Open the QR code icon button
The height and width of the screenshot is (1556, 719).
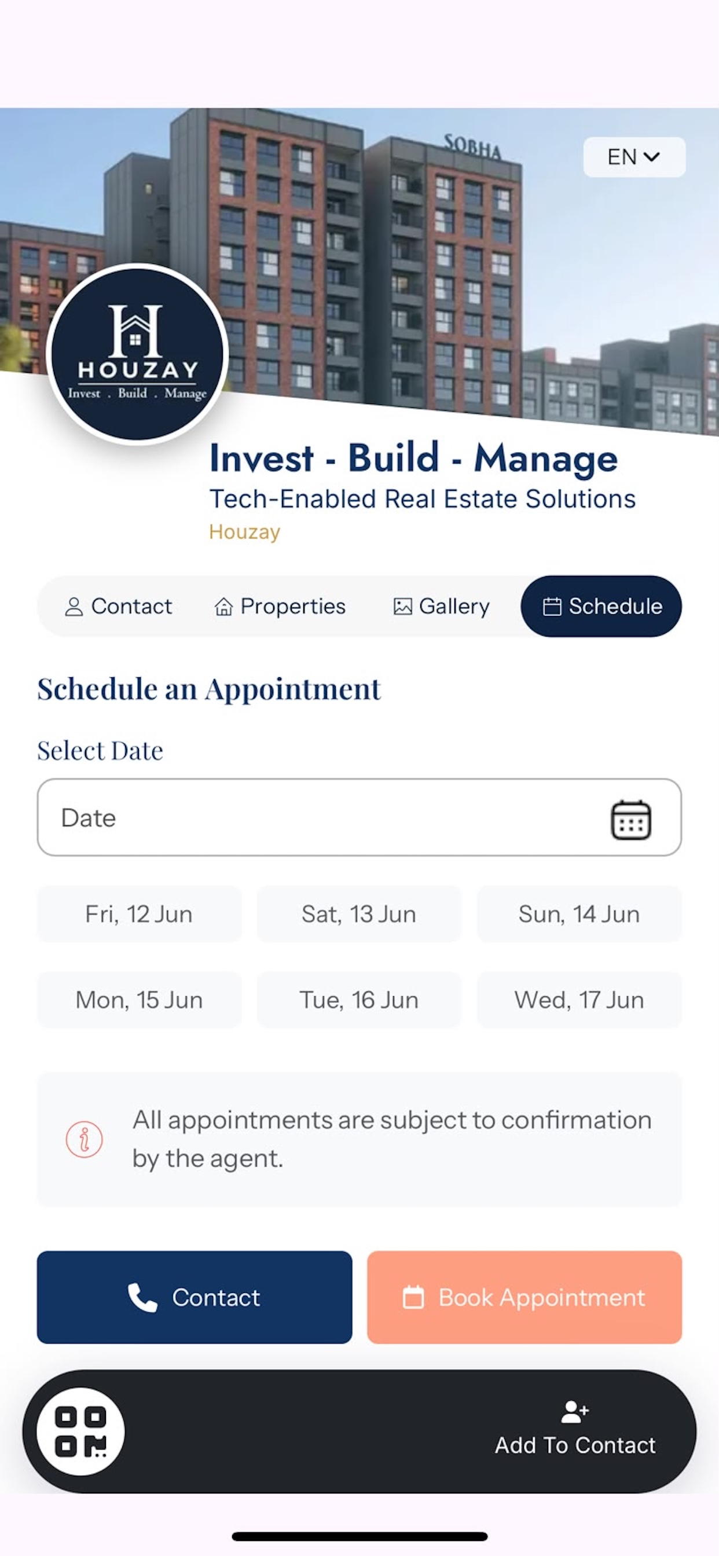[x=80, y=1432]
